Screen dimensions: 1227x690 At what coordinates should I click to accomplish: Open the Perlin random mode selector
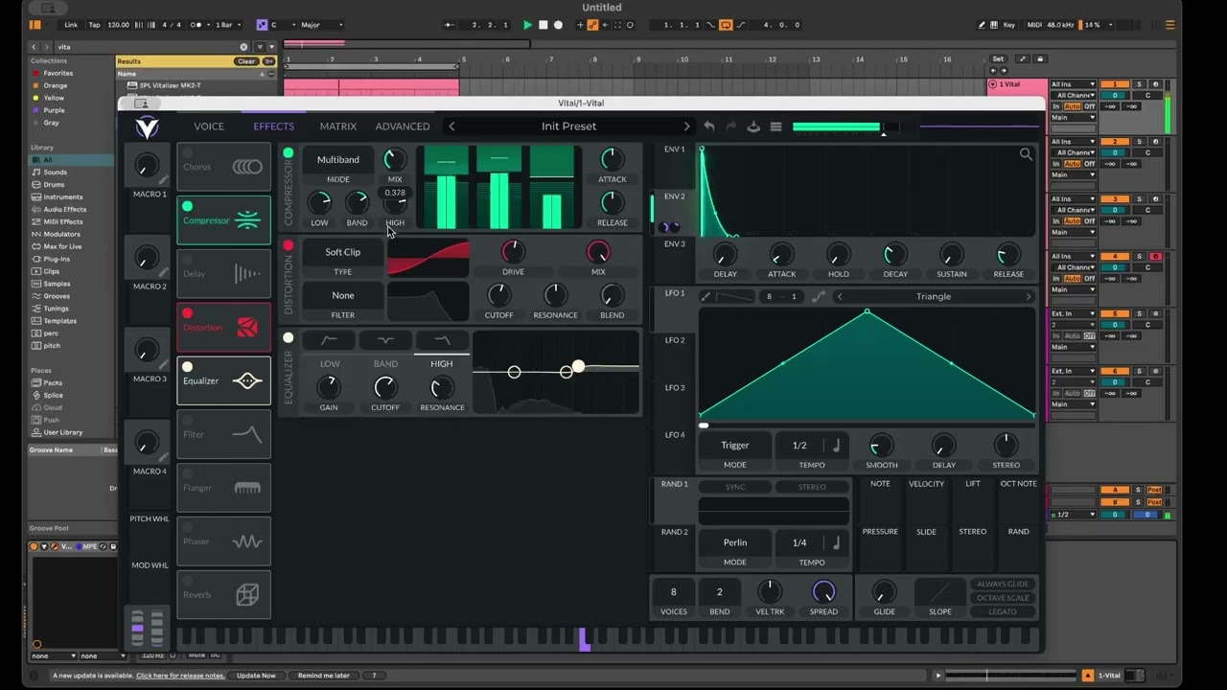[x=735, y=542]
